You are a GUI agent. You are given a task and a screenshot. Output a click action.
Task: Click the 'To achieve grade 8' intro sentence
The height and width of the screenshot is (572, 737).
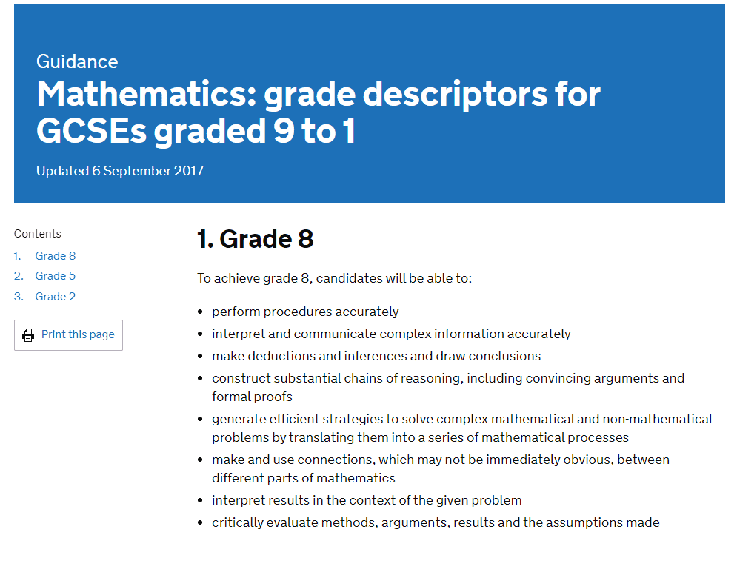334,278
